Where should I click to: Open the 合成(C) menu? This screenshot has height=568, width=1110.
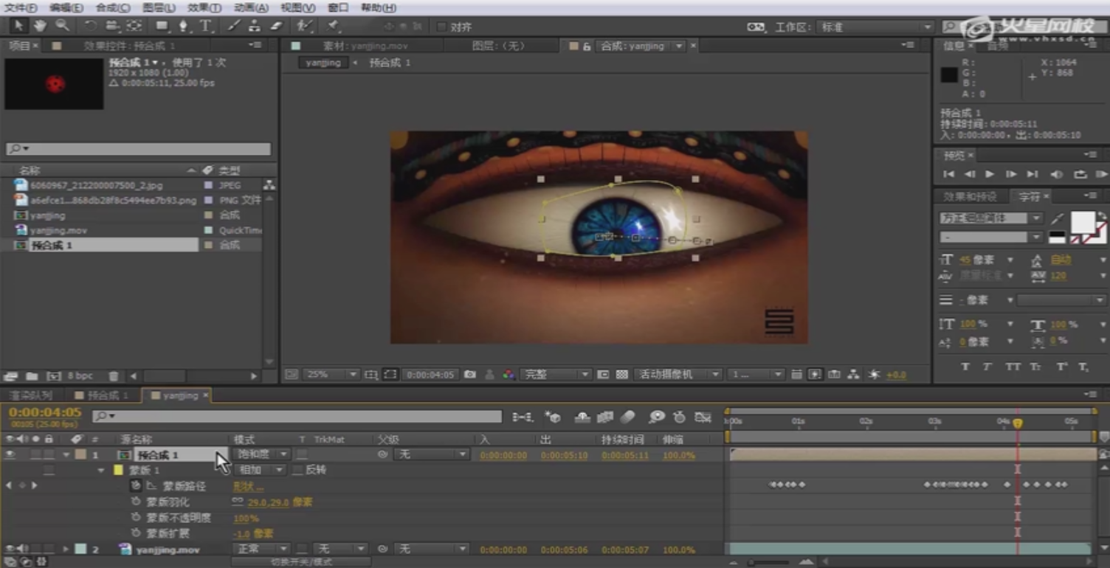coord(113,7)
